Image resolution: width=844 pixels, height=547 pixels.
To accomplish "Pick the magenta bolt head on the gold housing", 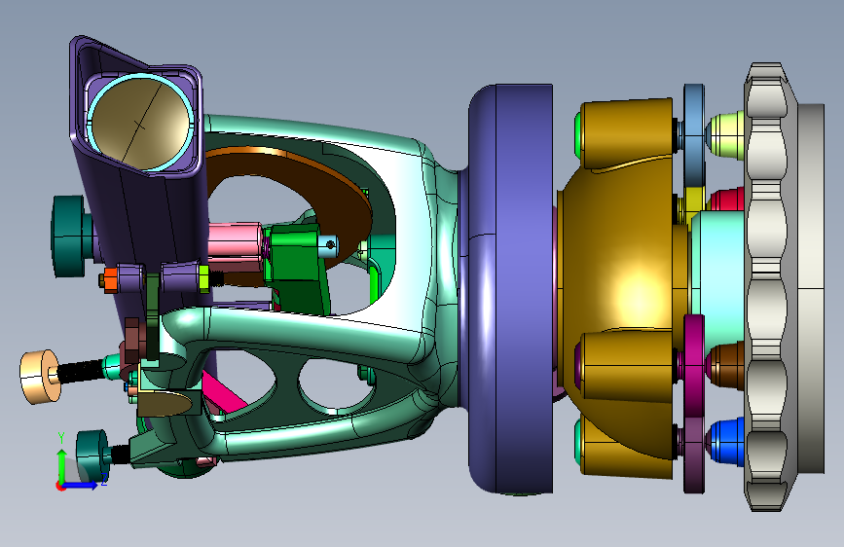I will 578,364.
